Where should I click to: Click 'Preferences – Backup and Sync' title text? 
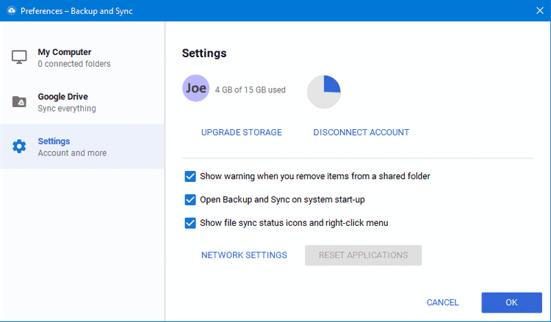pyautogui.click(x=76, y=11)
